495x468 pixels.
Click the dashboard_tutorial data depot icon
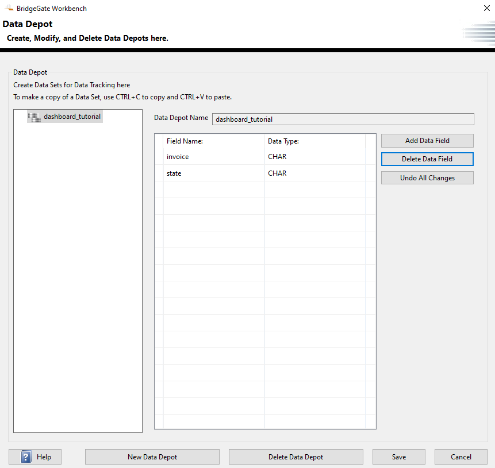pos(34,117)
